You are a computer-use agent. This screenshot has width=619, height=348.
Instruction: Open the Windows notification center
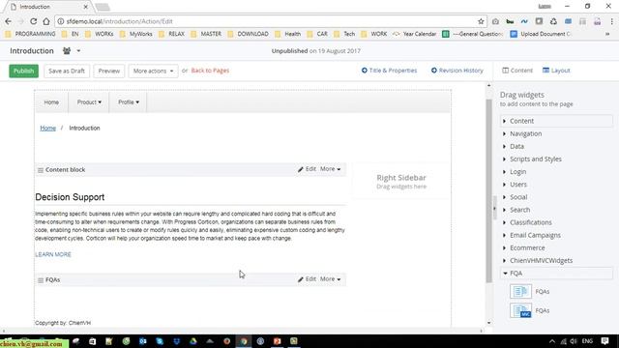pyautogui.click(x=604, y=341)
